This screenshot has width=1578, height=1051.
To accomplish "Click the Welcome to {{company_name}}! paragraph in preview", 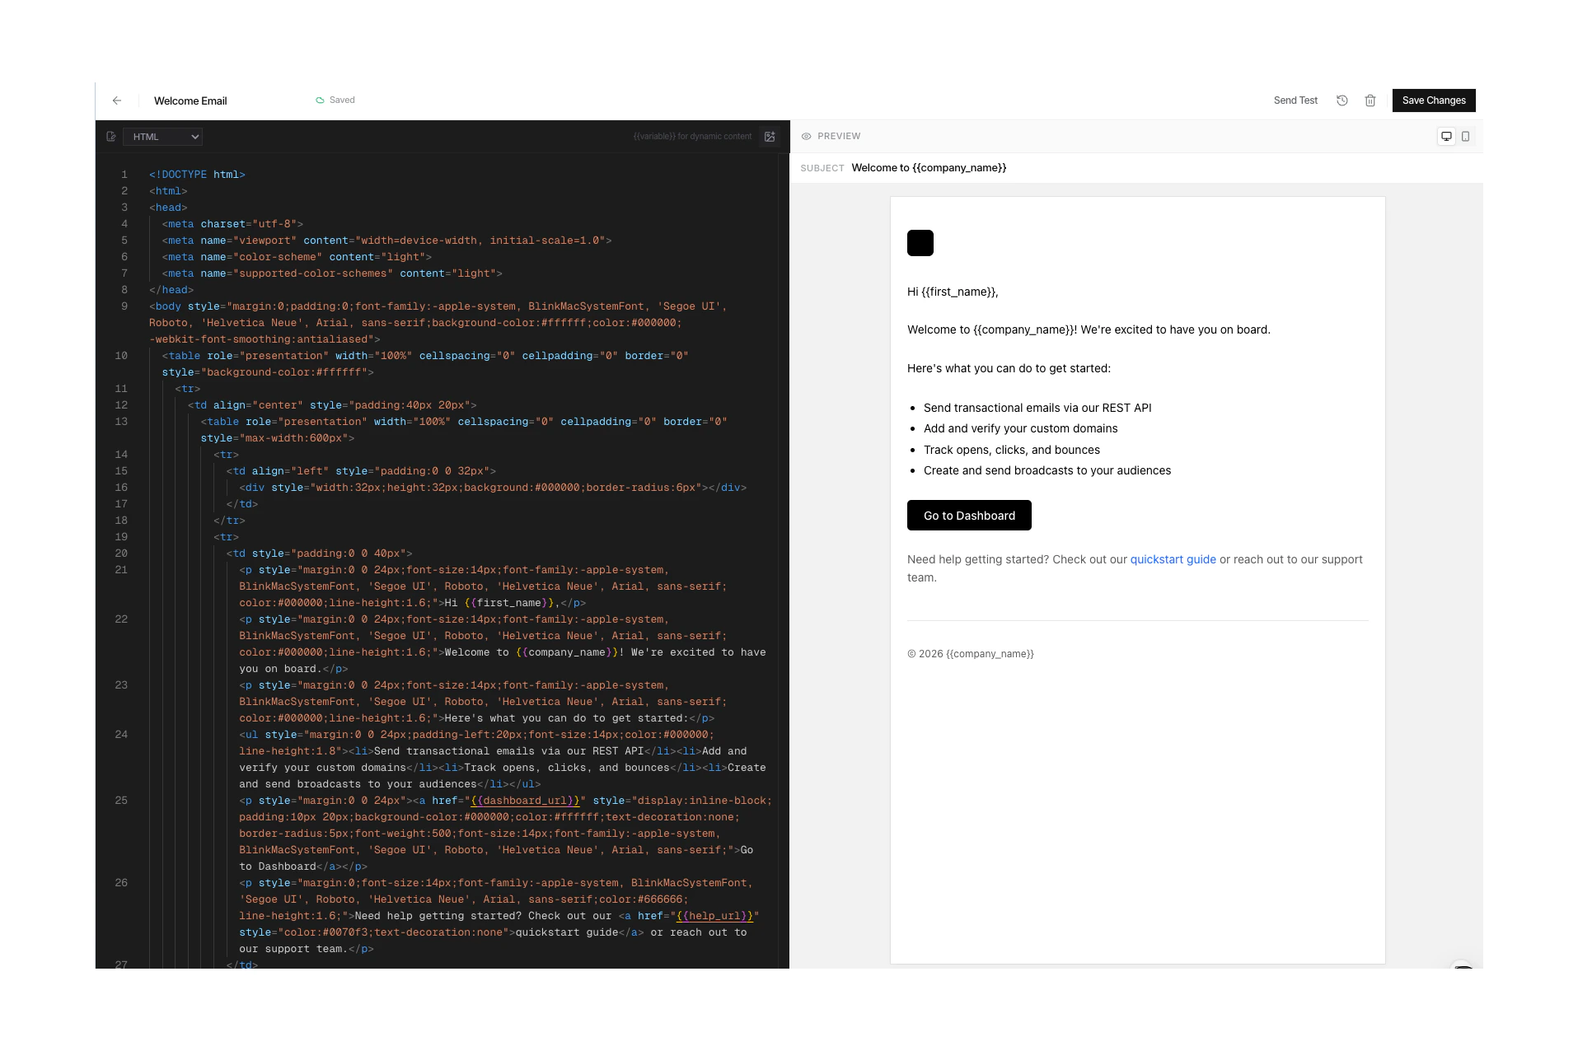I will [1089, 330].
